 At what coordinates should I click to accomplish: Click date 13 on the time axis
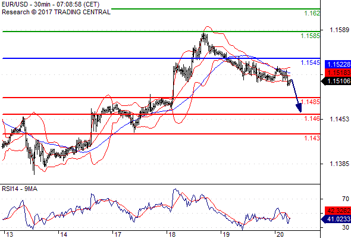[x=10, y=234]
